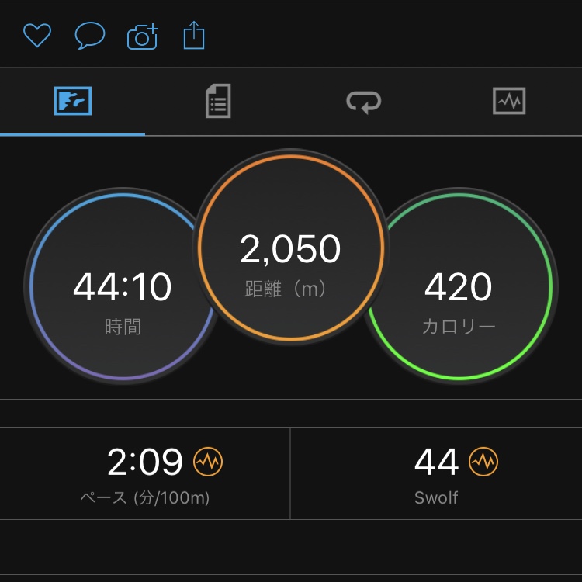Tap the heart like icon
This screenshot has height=582, width=582.
click(37, 35)
